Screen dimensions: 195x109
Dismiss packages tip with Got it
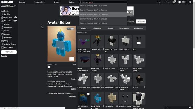tap(73, 89)
